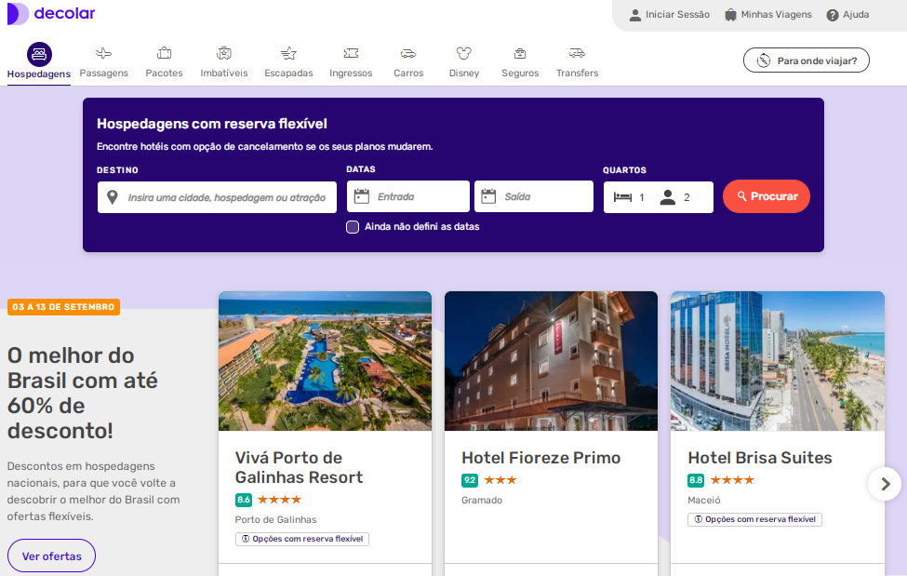
Task: Open the Hotel Fioreze Primo photo
Action: pos(552,361)
